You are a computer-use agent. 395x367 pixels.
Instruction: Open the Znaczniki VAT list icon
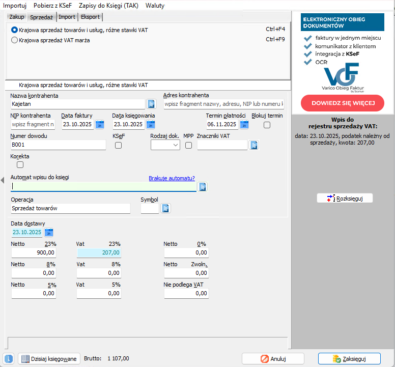click(253, 145)
